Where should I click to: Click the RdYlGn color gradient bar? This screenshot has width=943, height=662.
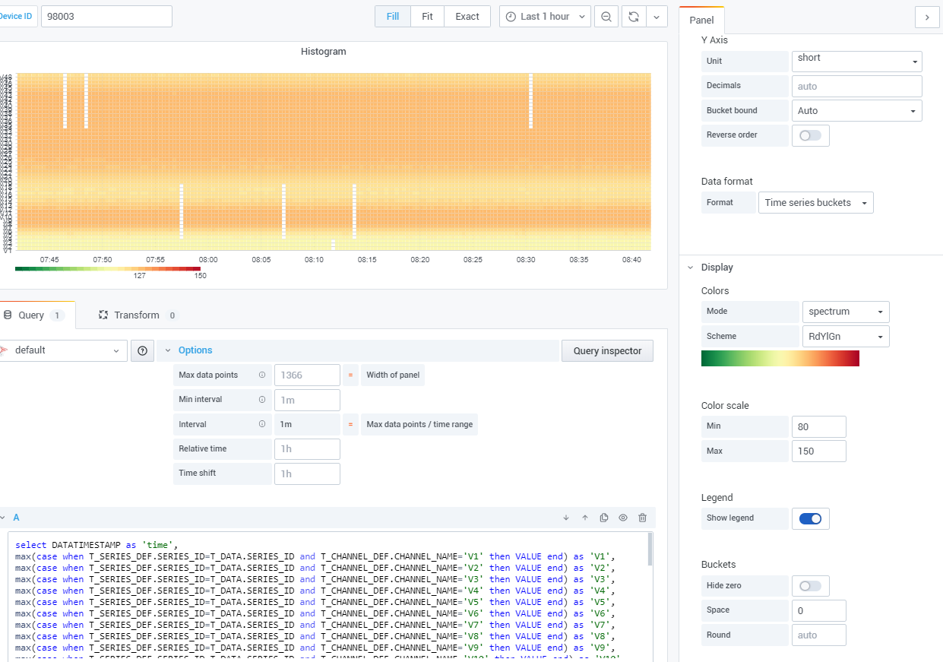coord(780,358)
